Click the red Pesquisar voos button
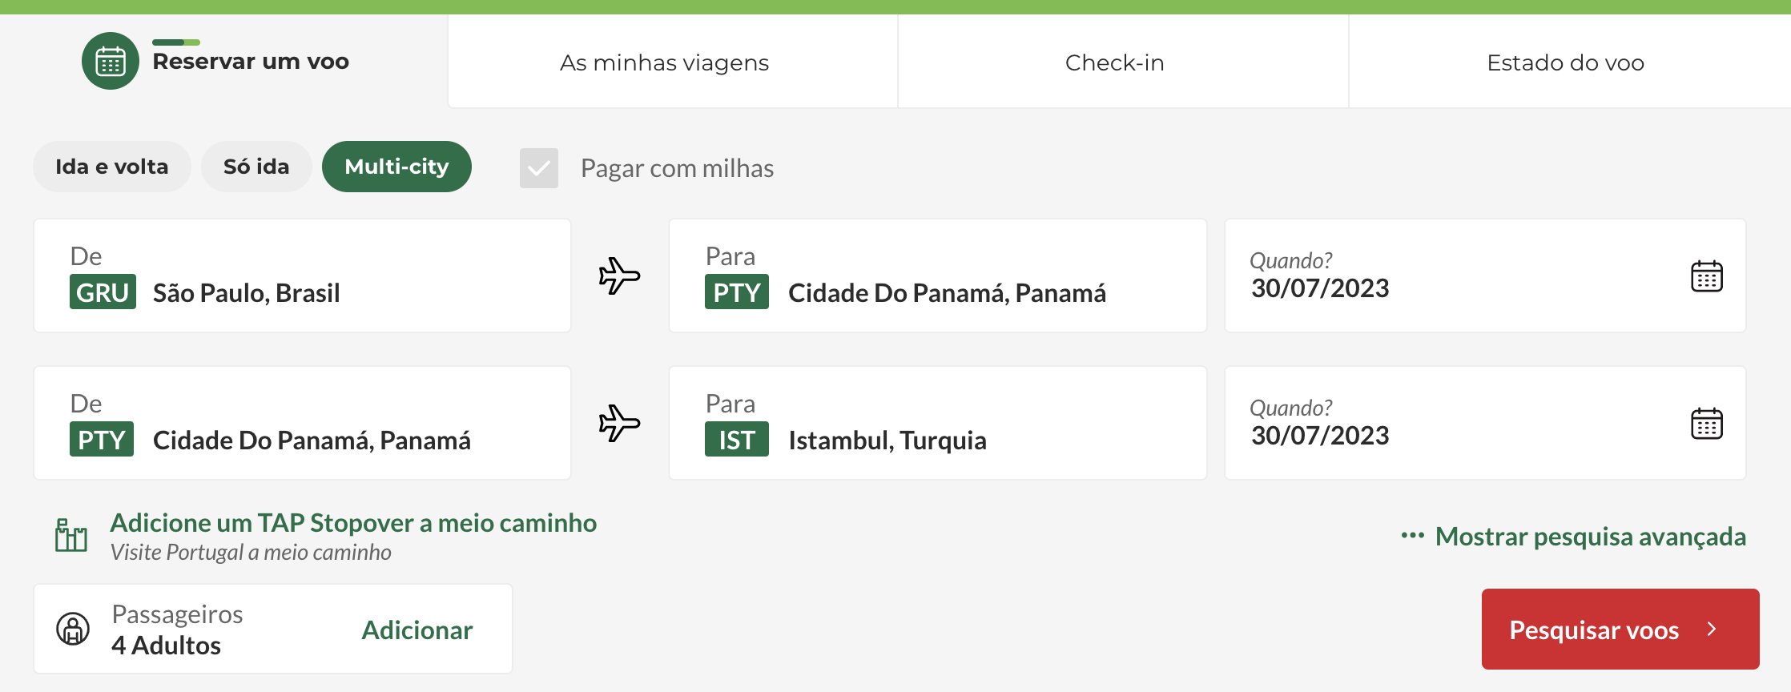 pos(1620,630)
